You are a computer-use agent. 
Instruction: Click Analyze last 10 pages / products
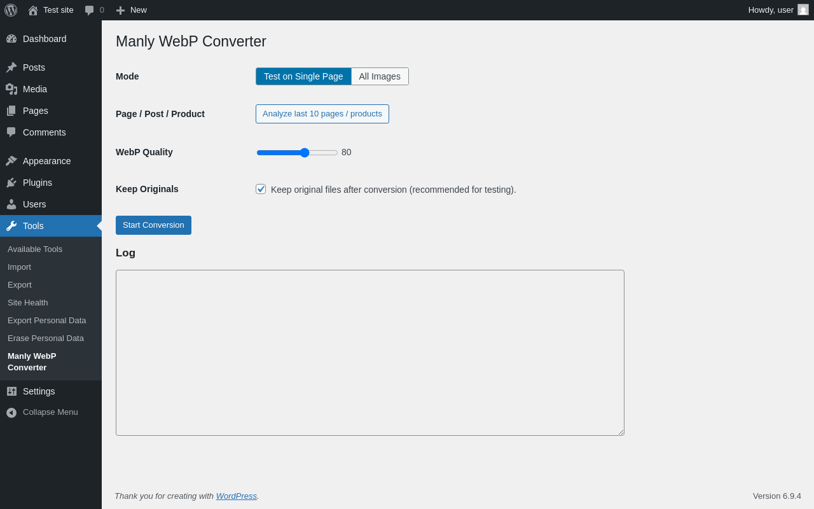322,114
